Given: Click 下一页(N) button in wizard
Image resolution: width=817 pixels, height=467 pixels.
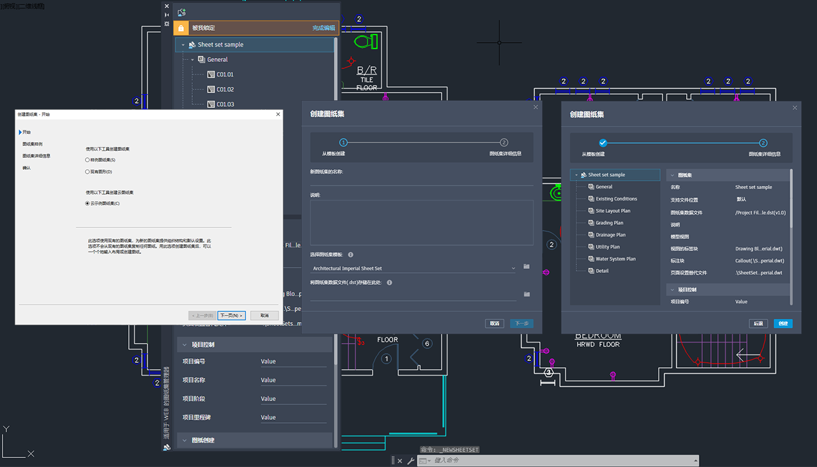Looking at the screenshot, I should 231,316.
